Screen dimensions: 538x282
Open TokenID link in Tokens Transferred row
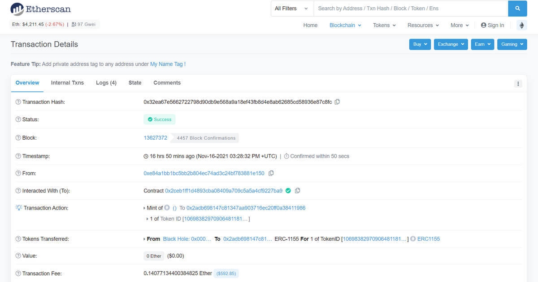375,239
